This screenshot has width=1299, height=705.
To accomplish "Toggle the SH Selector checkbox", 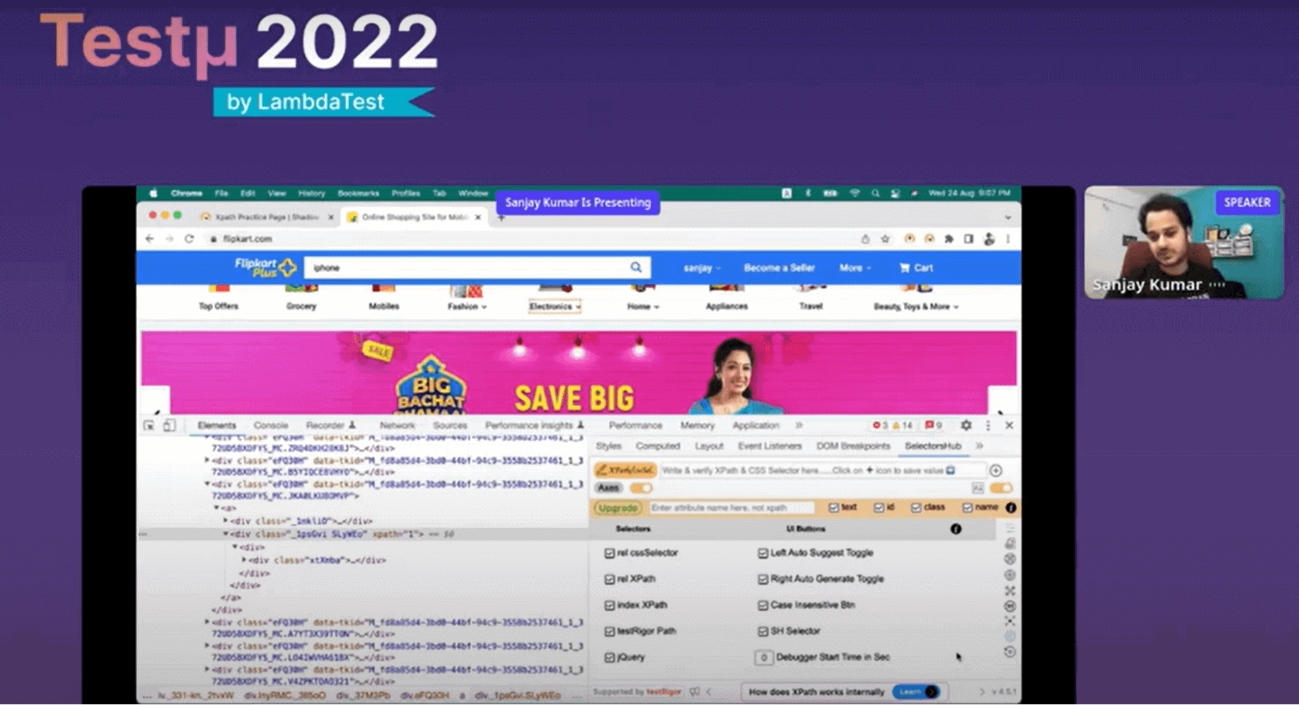I will 763,631.
